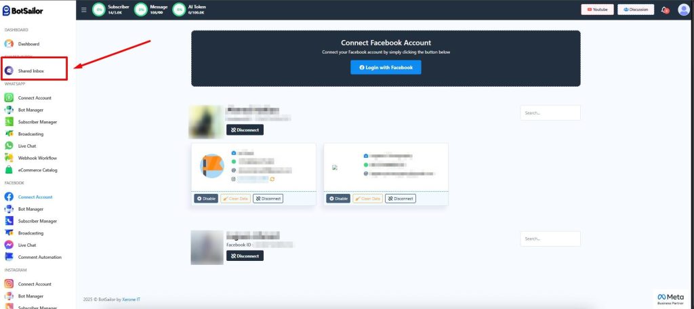Focus the Search field beside the first account
Screen dimensions: 694x309
pyautogui.click(x=550, y=113)
